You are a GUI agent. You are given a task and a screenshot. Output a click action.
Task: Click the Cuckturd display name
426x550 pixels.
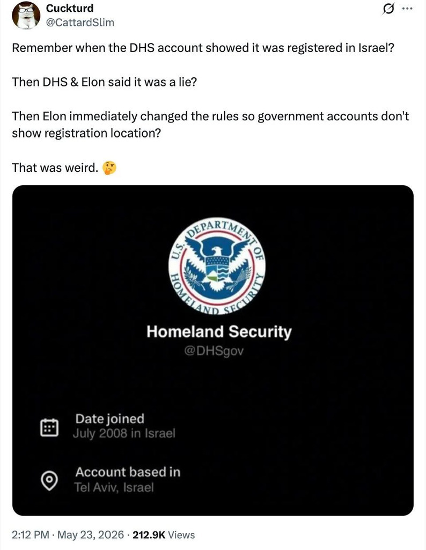(x=70, y=8)
